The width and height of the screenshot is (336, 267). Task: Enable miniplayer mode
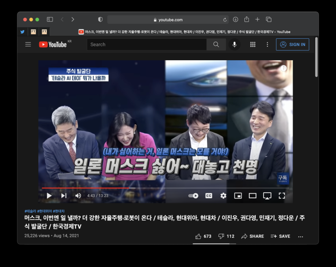(238, 196)
